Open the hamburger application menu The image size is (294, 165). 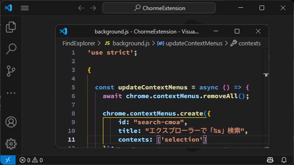[x=25, y=8]
